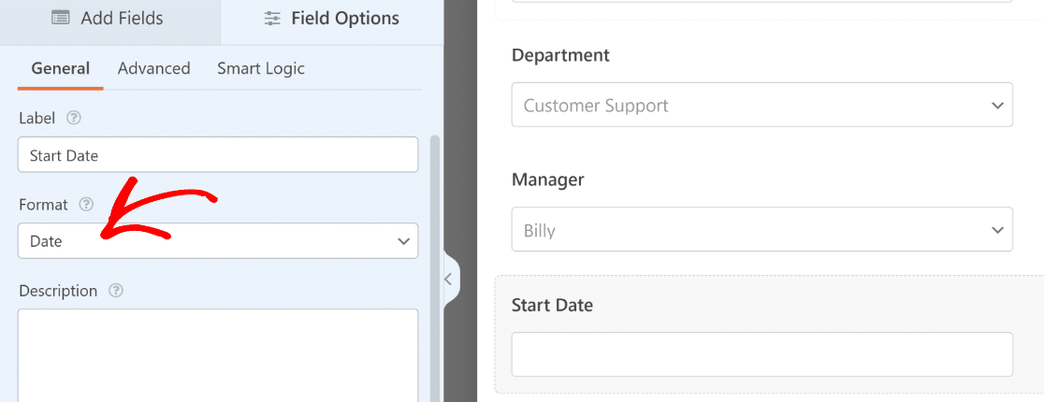The height and width of the screenshot is (402, 1044).
Task: Select the Start Date field block label
Action: click(x=552, y=306)
